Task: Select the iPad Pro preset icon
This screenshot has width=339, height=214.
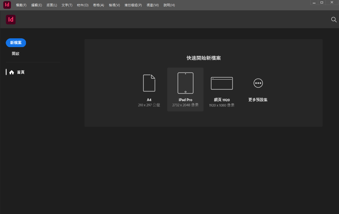Action: point(185,83)
